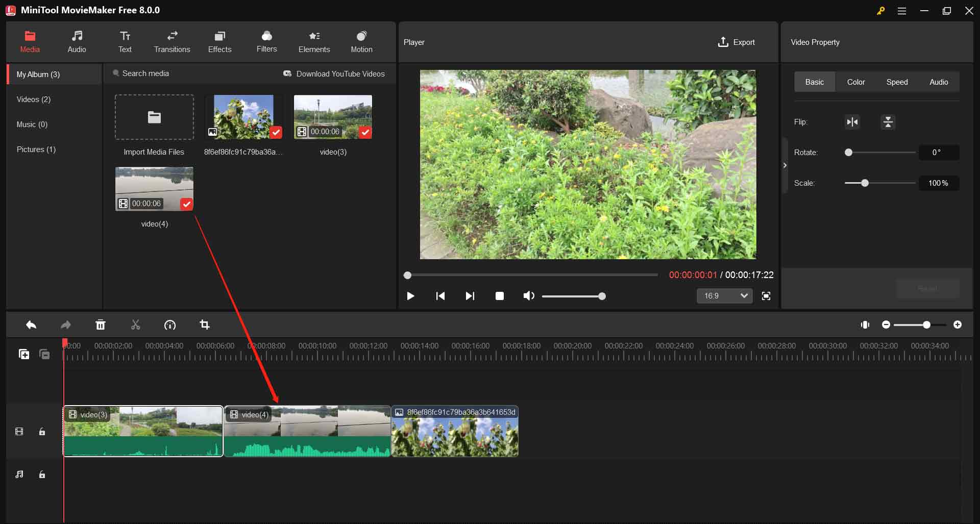Select the Crop tool on timeline toolbar
The image size is (980, 524).
point(204,325)
